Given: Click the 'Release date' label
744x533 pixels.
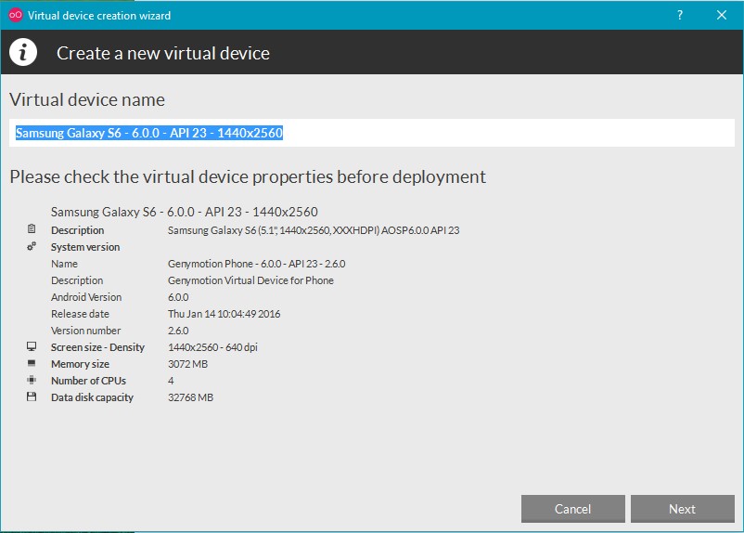Looking at the screenshot, I should coord(80,314).
